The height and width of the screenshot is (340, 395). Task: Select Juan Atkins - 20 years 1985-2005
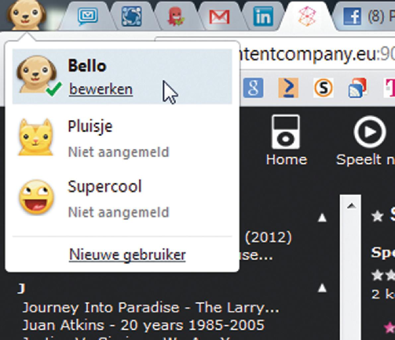click(x=143, y=325)
